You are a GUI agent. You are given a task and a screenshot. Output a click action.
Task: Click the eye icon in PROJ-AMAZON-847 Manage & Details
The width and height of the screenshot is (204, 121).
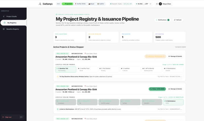click(169, 56)
